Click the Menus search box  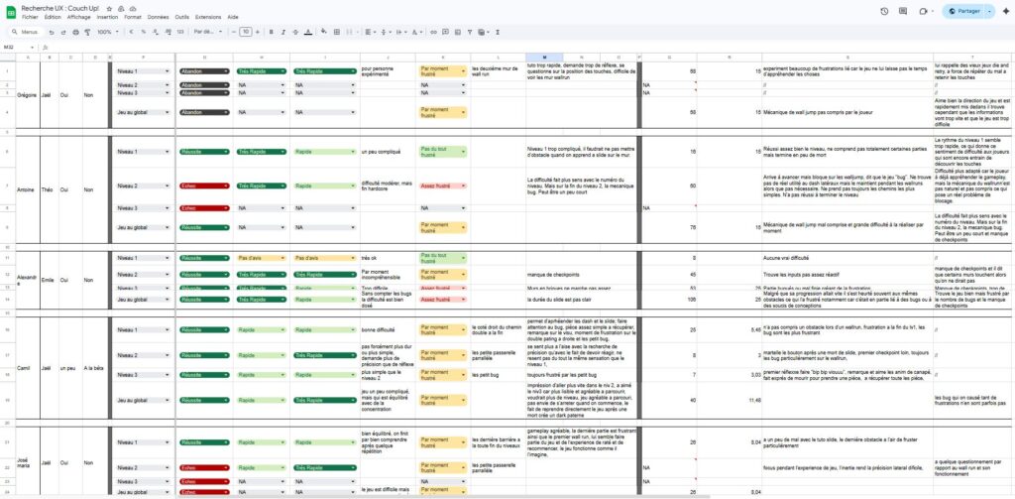pyautogui.click(x=25, y=32)
